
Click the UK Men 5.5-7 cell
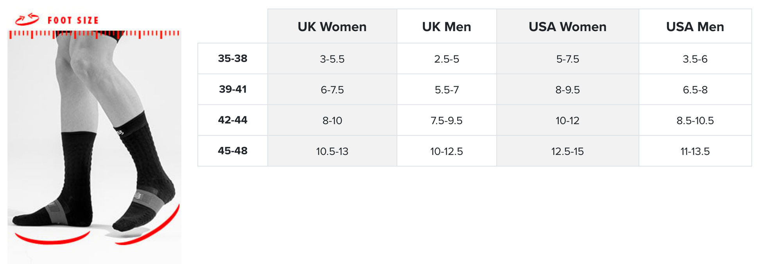(x=447, y=90)
